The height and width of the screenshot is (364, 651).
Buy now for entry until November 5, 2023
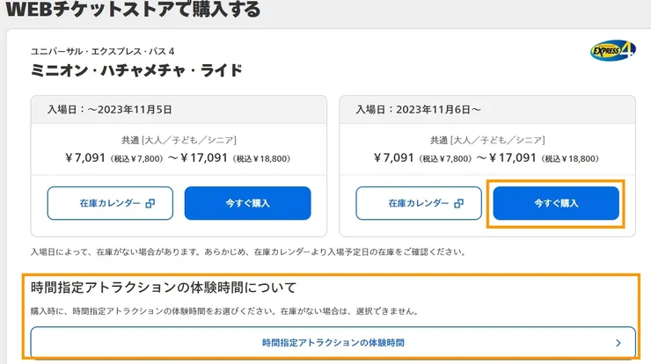click(x=247, y=203)
